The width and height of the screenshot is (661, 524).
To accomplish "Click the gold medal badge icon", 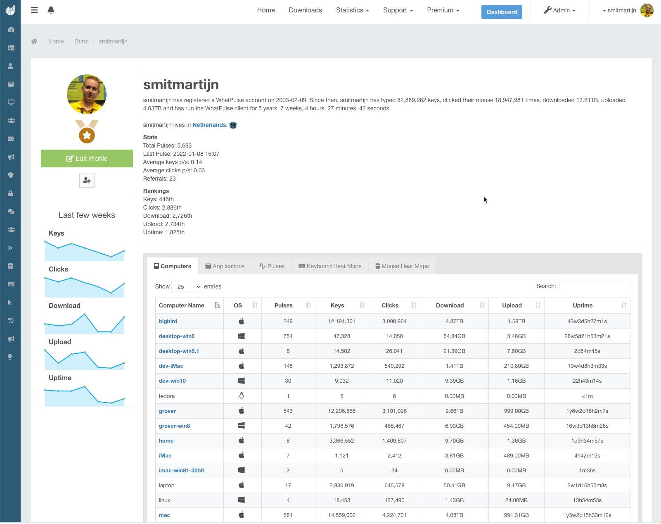I will (x=87, y=132).
